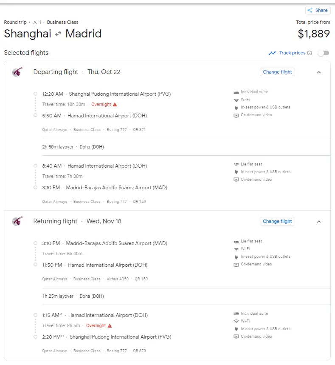Click the passenger count person icon
This screenshot has height=365, width=335.
tap(35, 23)
